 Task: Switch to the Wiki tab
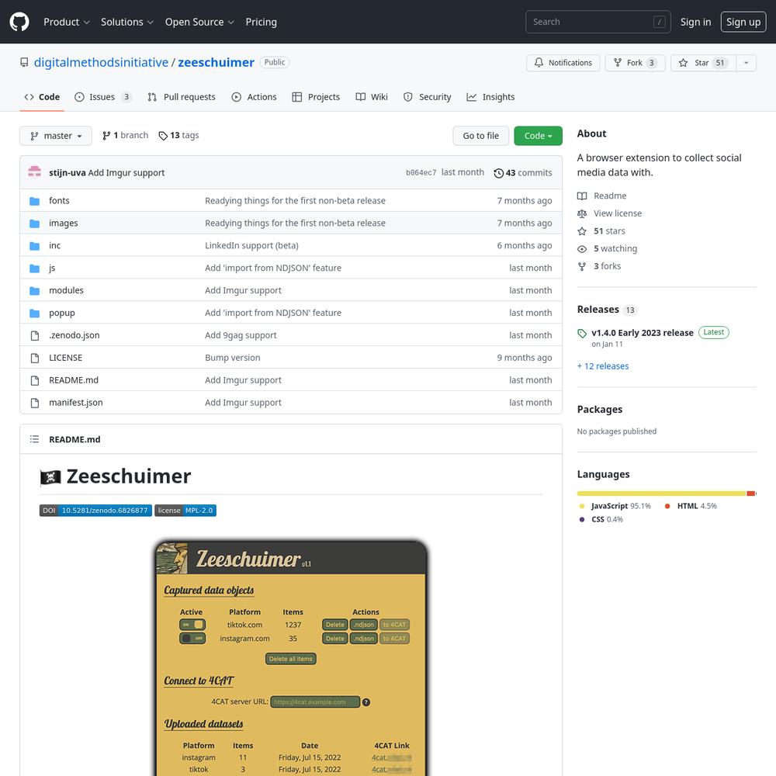click(x=372, y=97)
